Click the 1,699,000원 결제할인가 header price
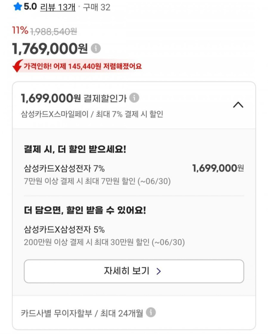Image resolution: width=268 pixels, height=334 pixels. pyautogui.click(x=51, y=98)
